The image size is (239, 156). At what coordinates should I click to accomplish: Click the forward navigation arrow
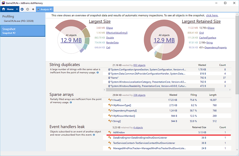(x=27, y=9)
